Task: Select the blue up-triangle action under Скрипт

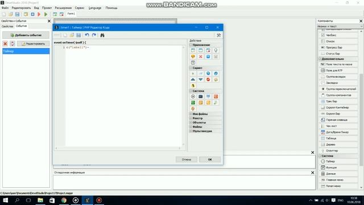Action: tap(193, 80)
